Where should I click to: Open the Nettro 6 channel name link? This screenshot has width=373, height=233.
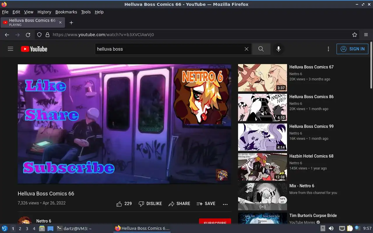coord(44,221)
